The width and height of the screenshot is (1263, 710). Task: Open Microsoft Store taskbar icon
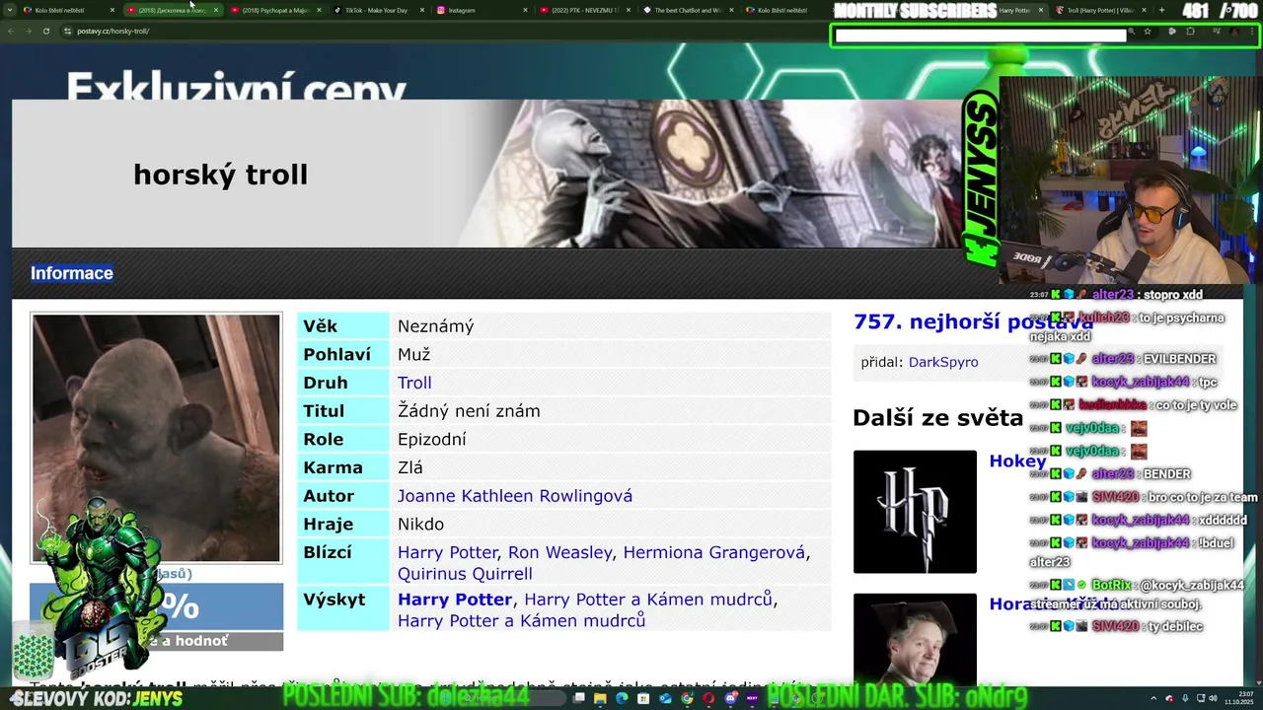(x=643, y=698)
